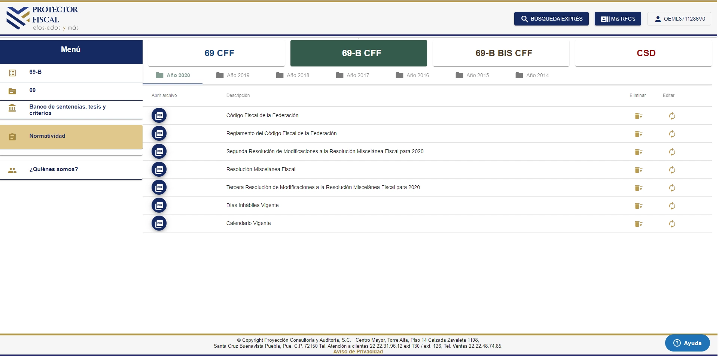
Task: Delete the Código Fiscal de la Federación entry
Action: pyautogui.click(x=639, y=116)
